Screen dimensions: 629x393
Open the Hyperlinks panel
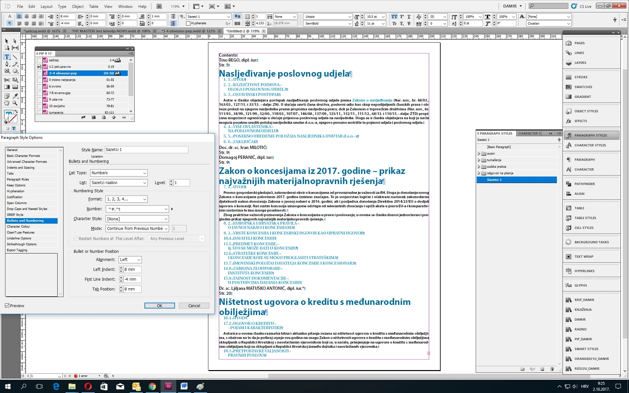(x=584, y=271)
